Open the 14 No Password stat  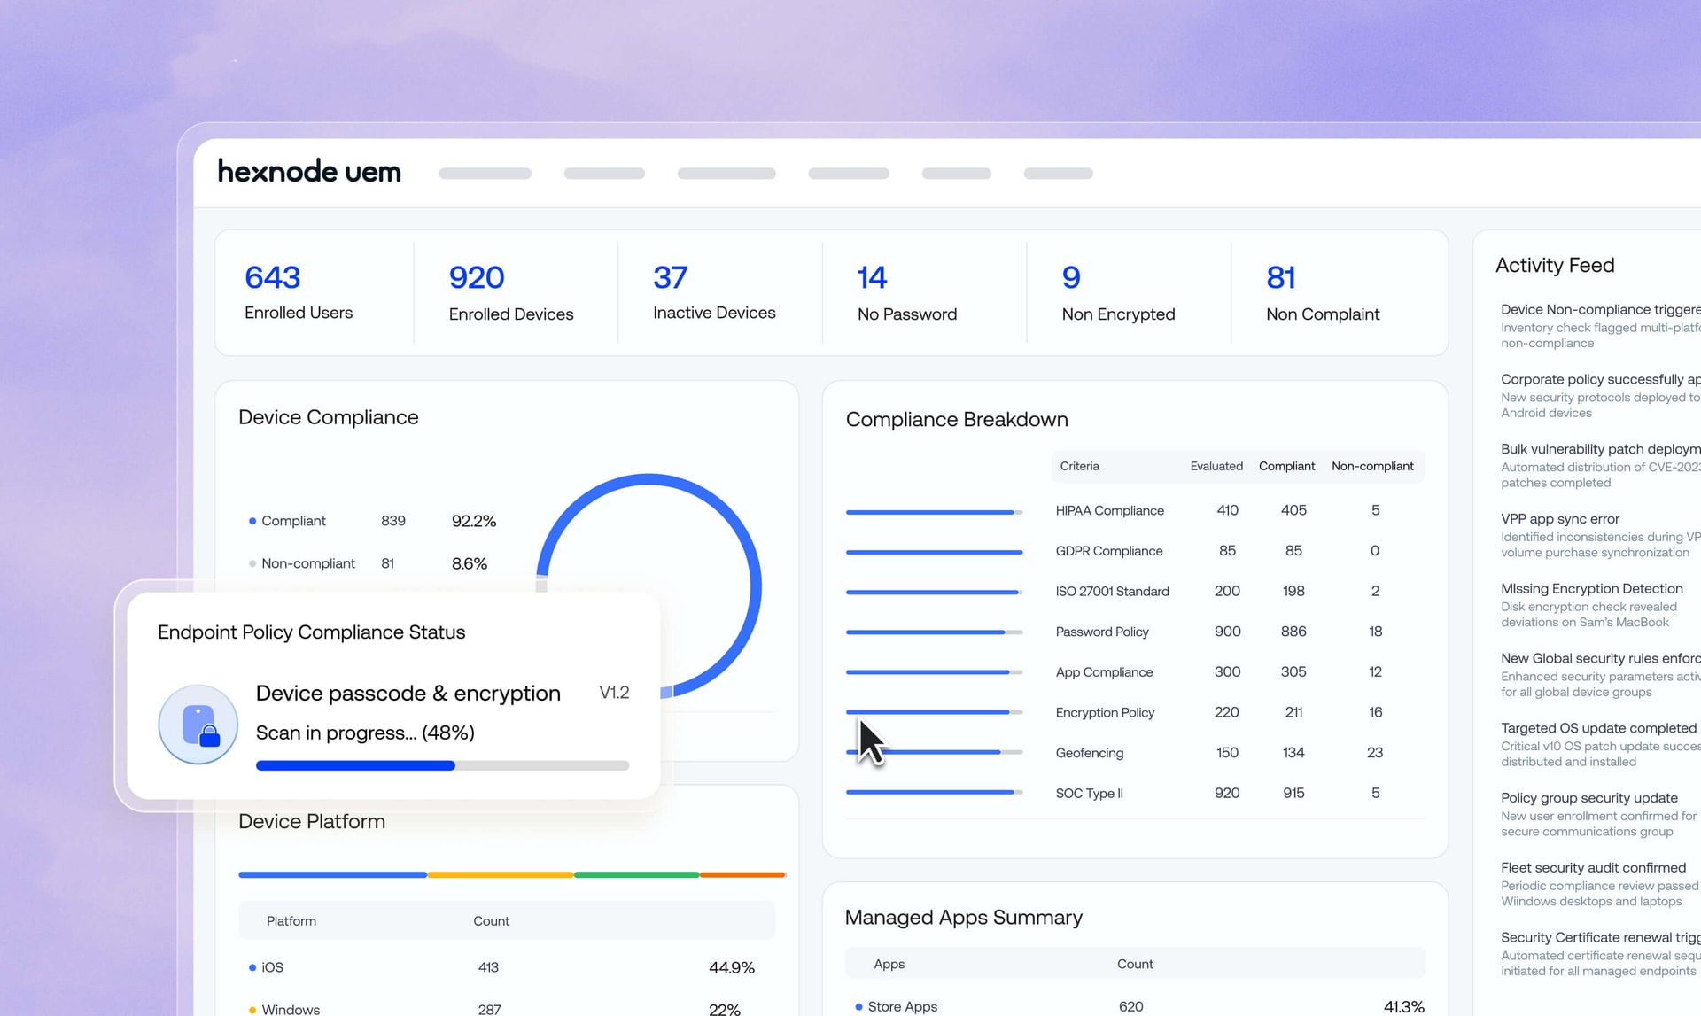coord(907,292)
